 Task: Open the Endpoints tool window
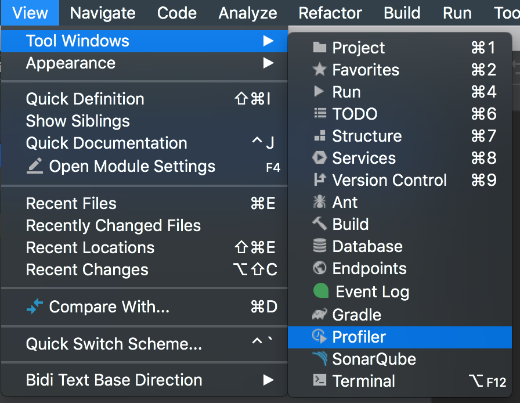[400, 268]
